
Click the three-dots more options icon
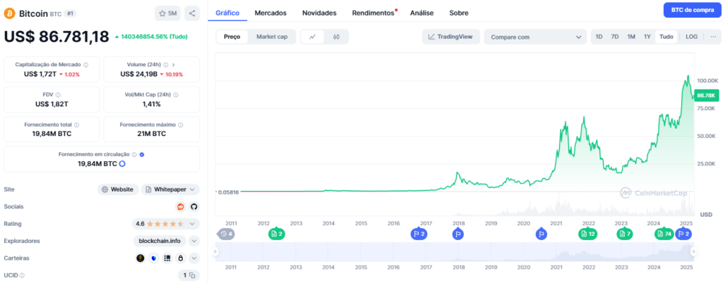point(712,37)
